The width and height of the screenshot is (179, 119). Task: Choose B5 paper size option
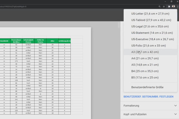pos(150,77)
